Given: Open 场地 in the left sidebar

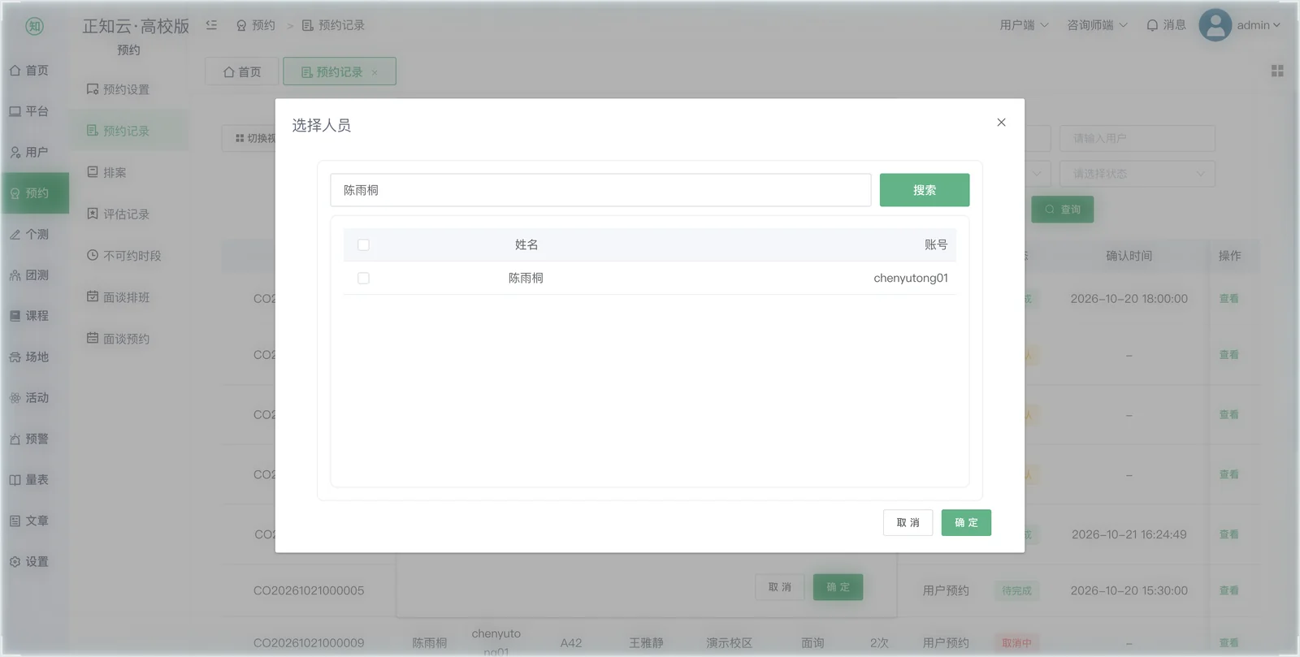Looking at the screenshot, I should coord(29,357).
